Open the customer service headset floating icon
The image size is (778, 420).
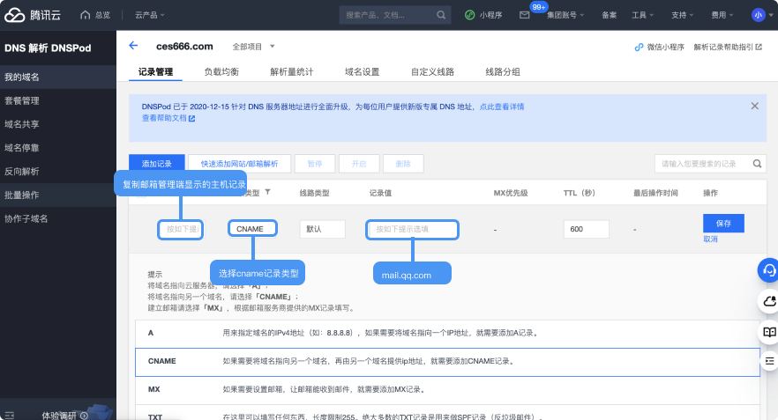(x=768, y=269)
